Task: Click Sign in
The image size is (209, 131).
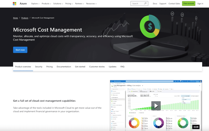Action: coord(200,4)
